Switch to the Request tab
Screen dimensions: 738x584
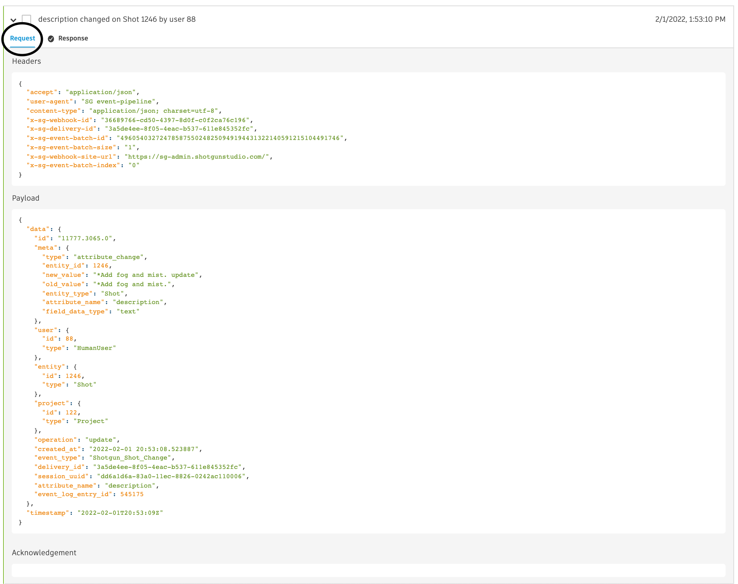coord(23,38)
